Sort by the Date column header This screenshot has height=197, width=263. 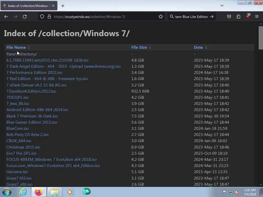click(x=198, y=47)
